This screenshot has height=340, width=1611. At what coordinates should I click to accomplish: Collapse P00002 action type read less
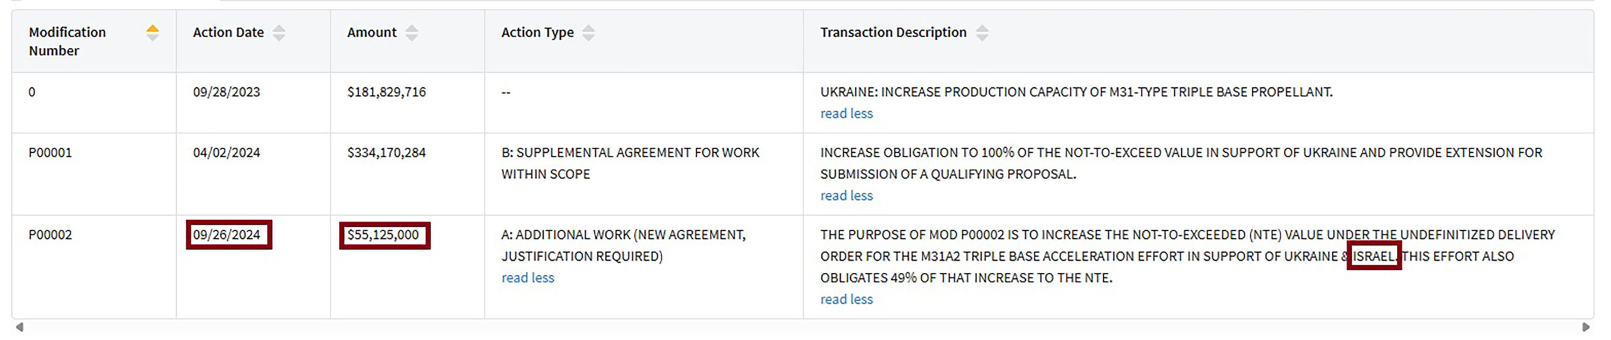click(x=527, y=278)
